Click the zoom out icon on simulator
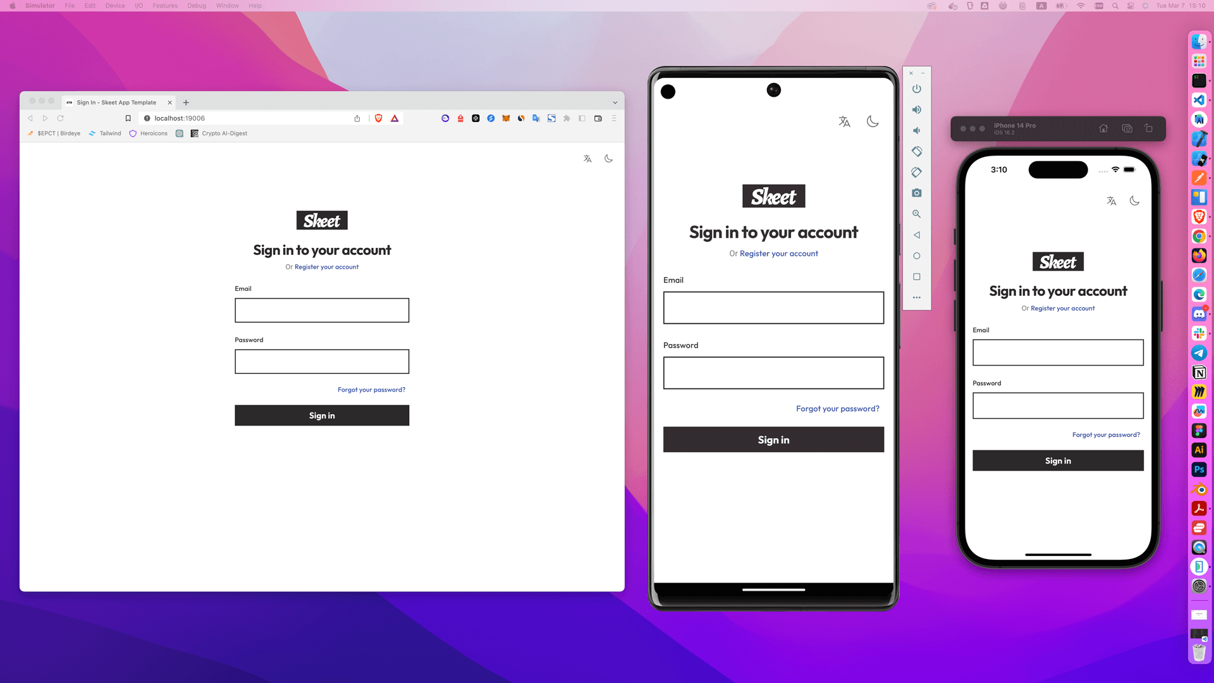This screenshot has width=1214, height=683. [916, 214]
